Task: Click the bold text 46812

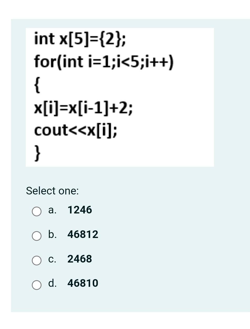Action: [x=83, y=235]
